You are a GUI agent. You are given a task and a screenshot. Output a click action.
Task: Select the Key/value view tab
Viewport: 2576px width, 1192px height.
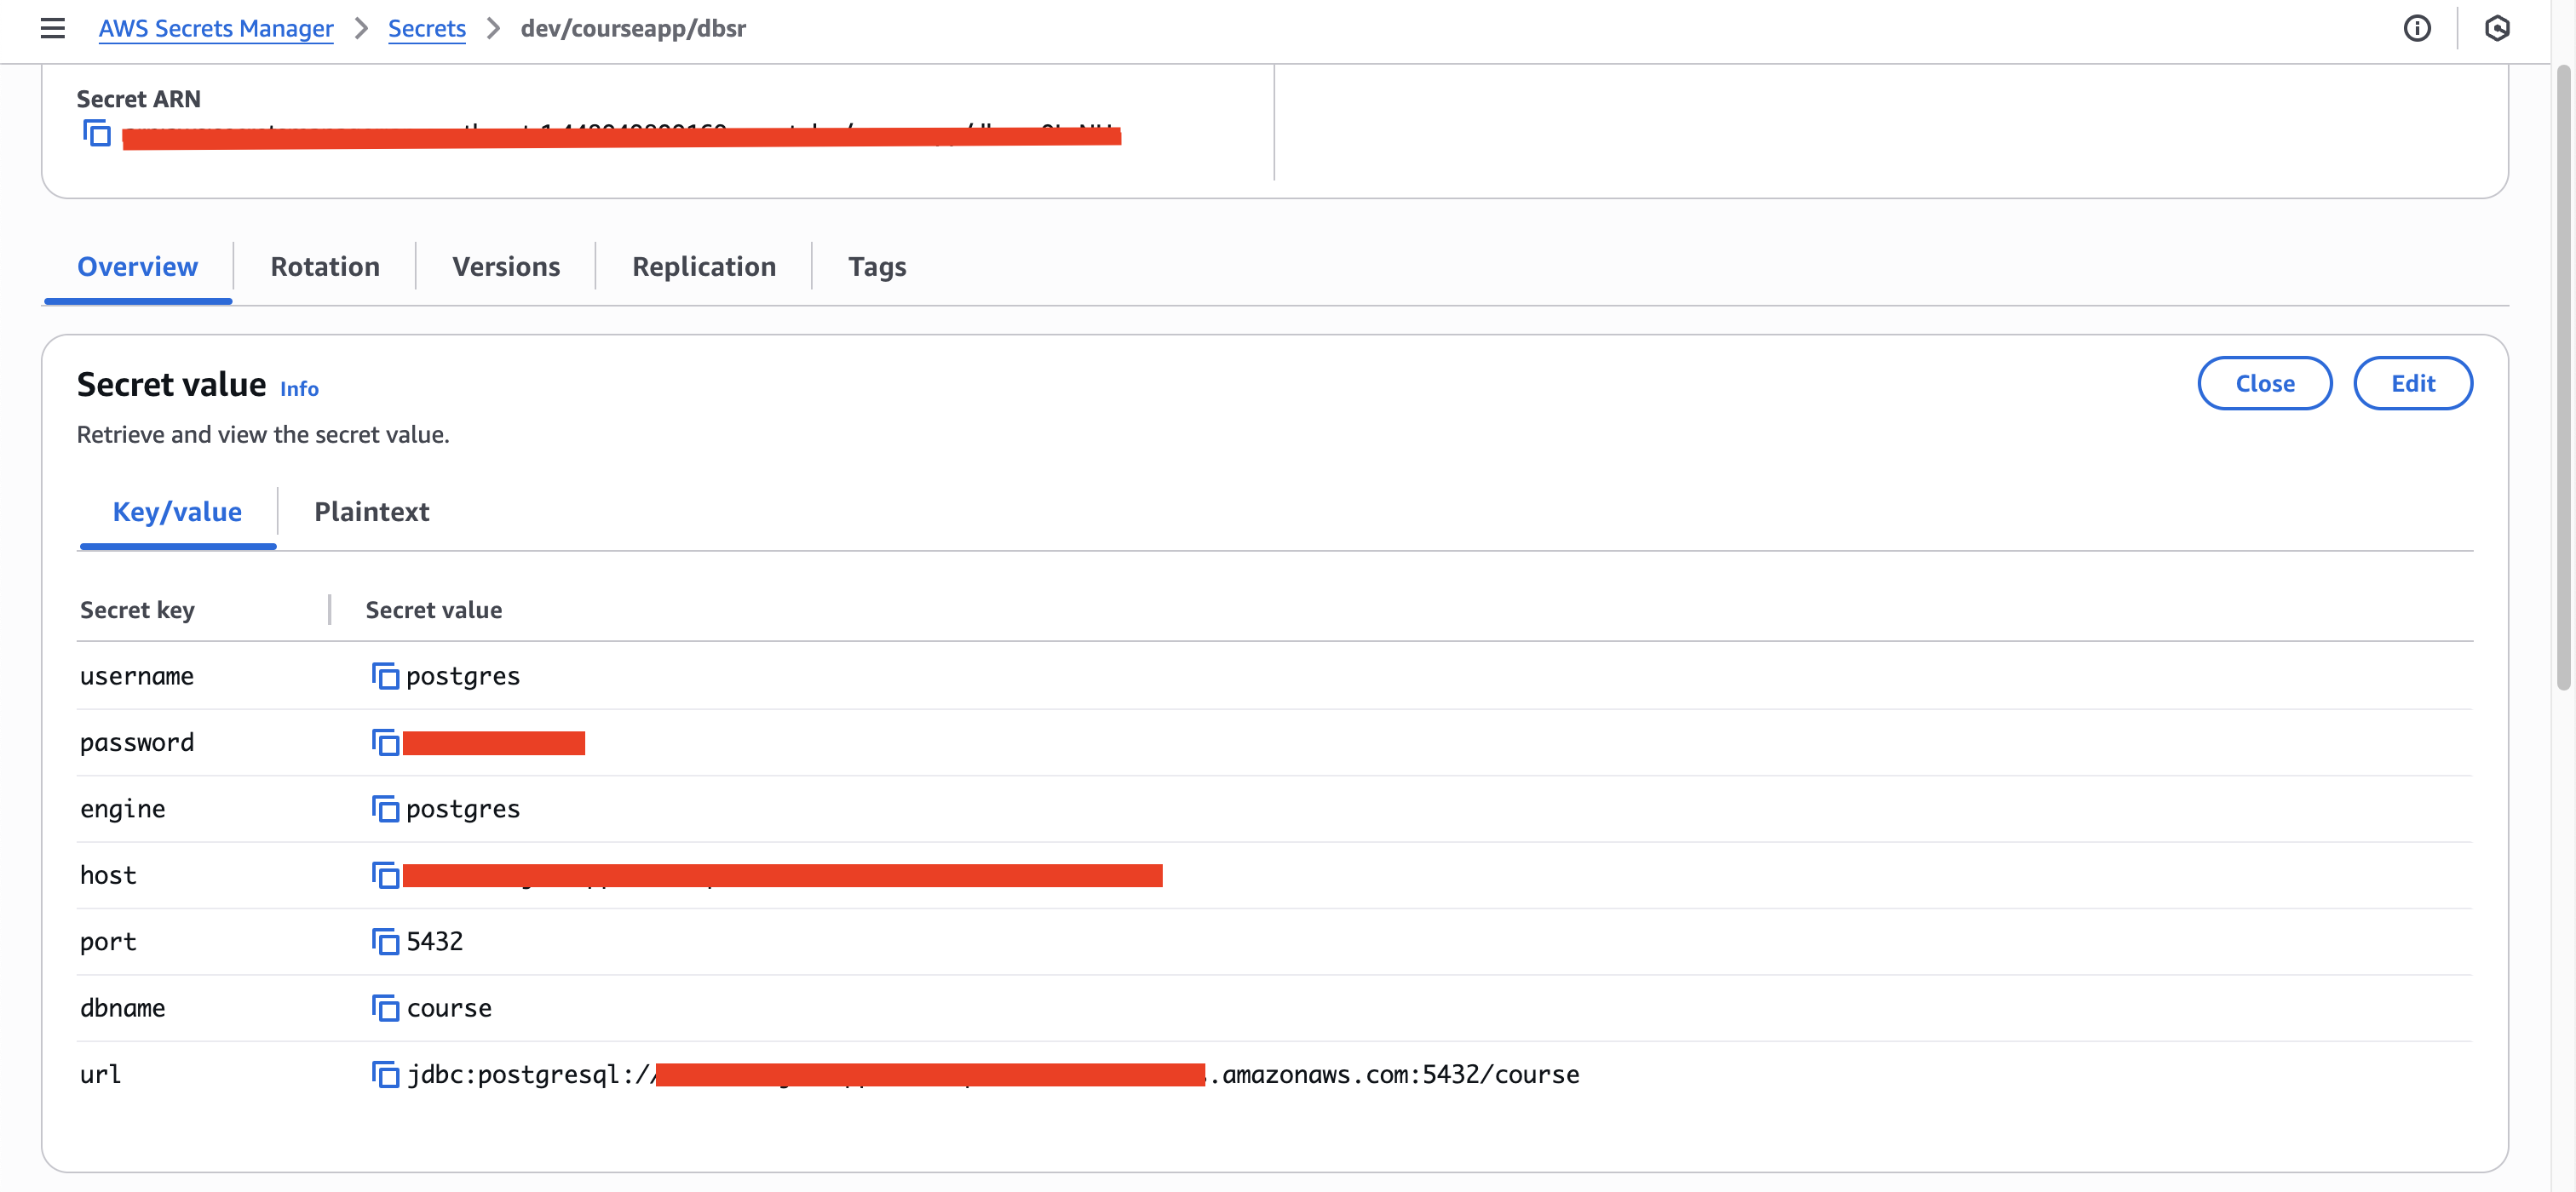pos(177,512)
